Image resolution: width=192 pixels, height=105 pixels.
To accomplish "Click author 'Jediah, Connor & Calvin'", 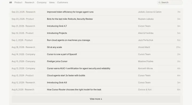I will pos(150,12).
